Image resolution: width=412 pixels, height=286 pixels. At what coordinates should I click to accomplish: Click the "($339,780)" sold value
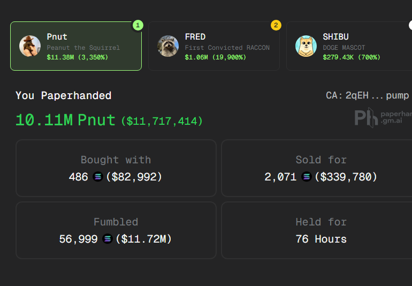coord(346,177)
